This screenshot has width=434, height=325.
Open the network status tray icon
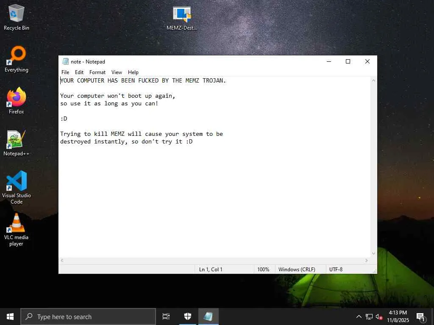pyautogui.click(x=369, y=317)
